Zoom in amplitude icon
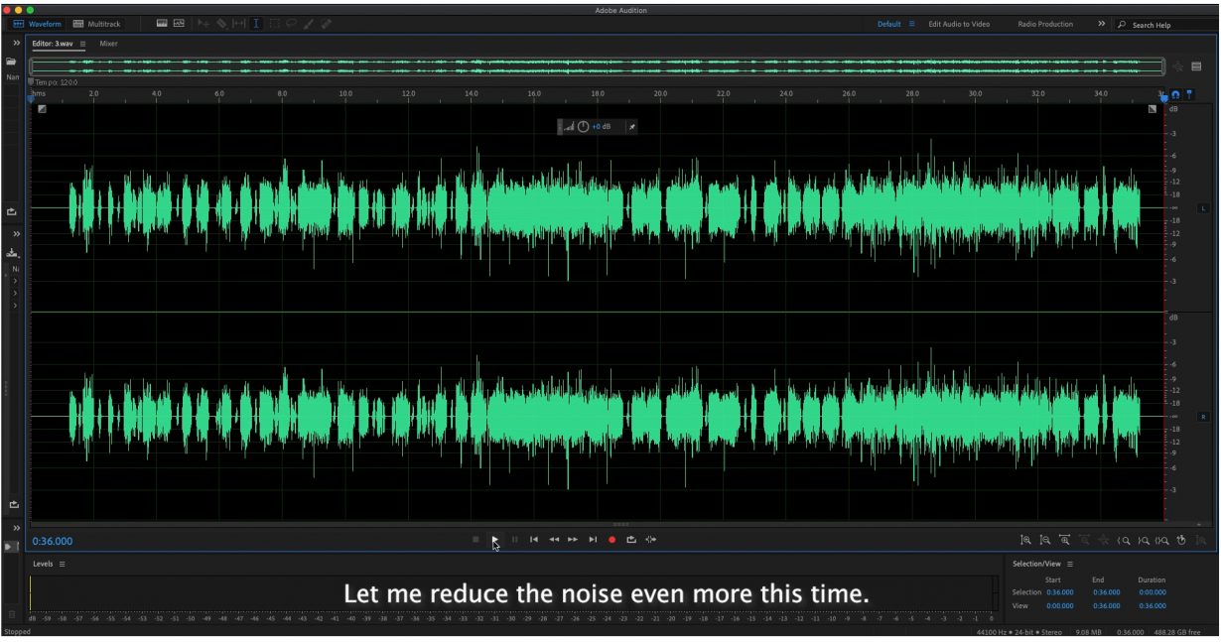 1025,540
